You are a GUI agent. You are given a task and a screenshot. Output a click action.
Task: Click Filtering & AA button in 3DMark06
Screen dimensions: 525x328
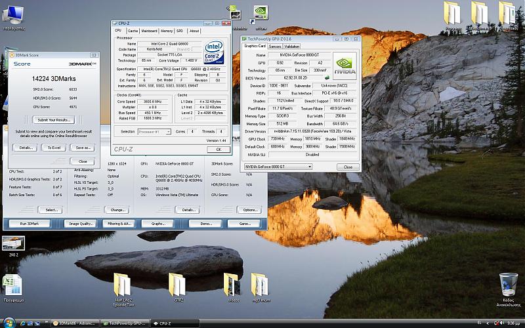(119, 224)
